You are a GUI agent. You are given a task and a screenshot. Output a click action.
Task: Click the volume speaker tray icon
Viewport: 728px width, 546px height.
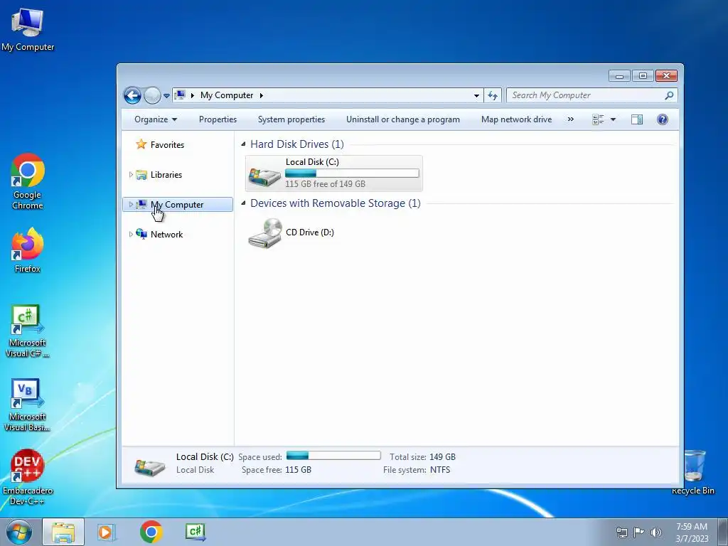[x=656, y=532]
